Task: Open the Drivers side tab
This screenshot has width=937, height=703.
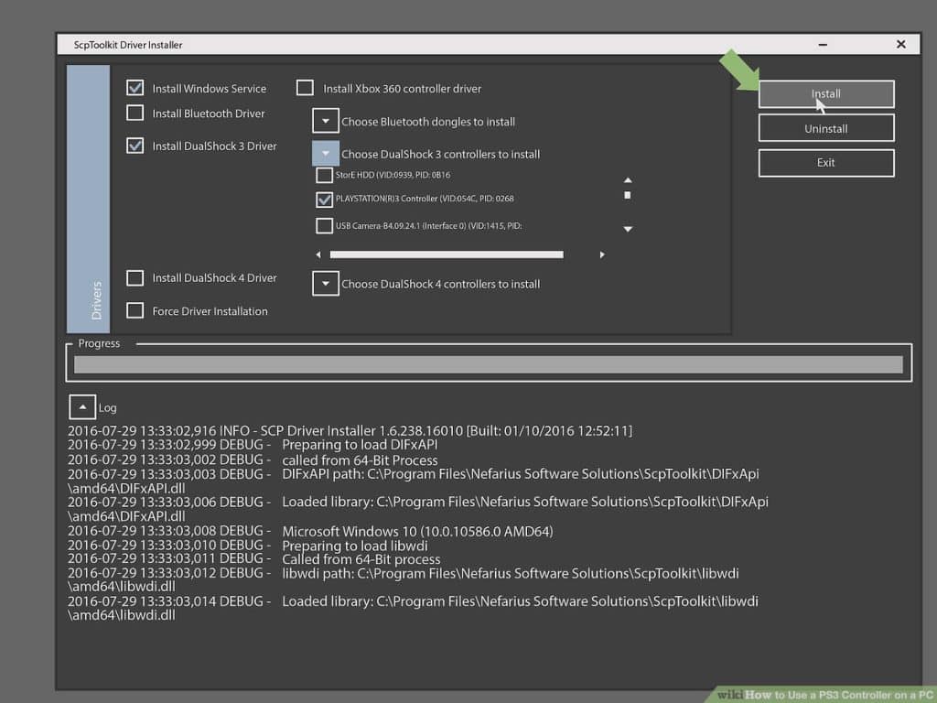Action: point(89,199)
